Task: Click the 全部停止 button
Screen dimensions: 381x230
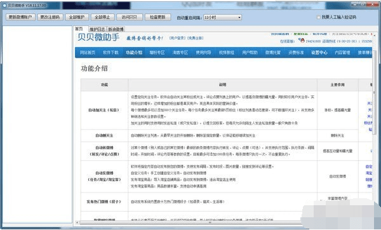Action: click(x=102, y=17)
